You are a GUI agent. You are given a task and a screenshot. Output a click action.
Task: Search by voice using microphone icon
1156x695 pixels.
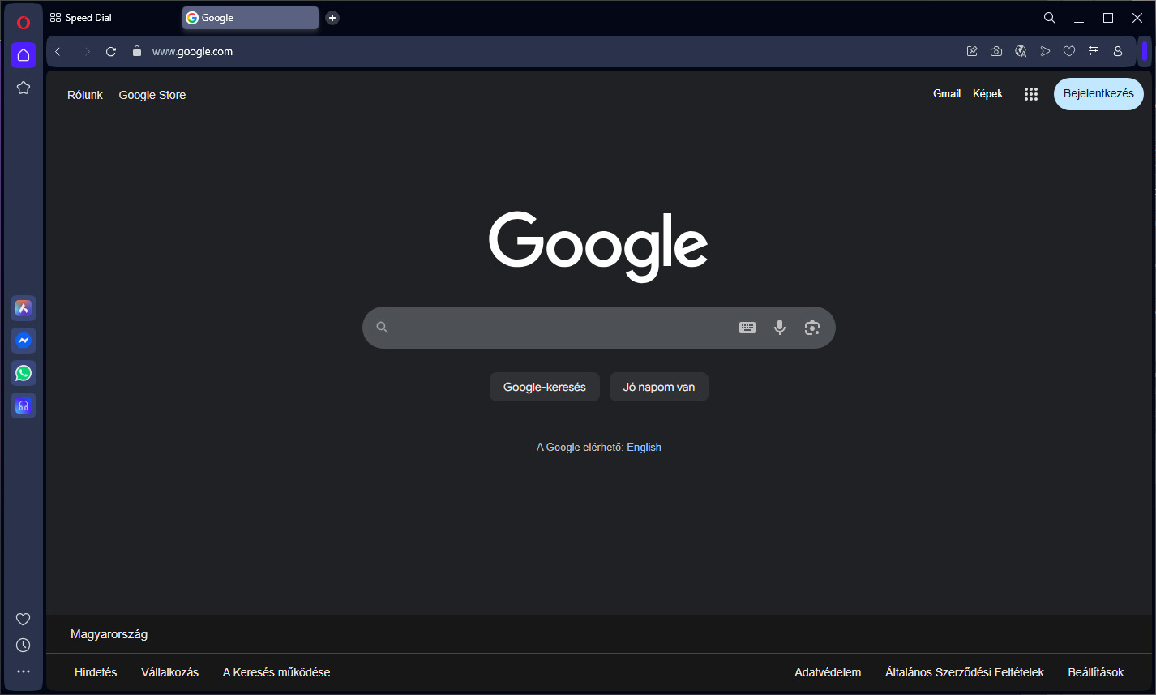[779, 328]
